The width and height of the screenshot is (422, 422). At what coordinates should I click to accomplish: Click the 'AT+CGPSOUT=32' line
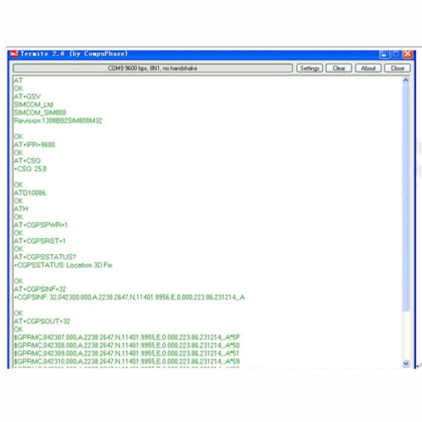[x=42, y=321]
